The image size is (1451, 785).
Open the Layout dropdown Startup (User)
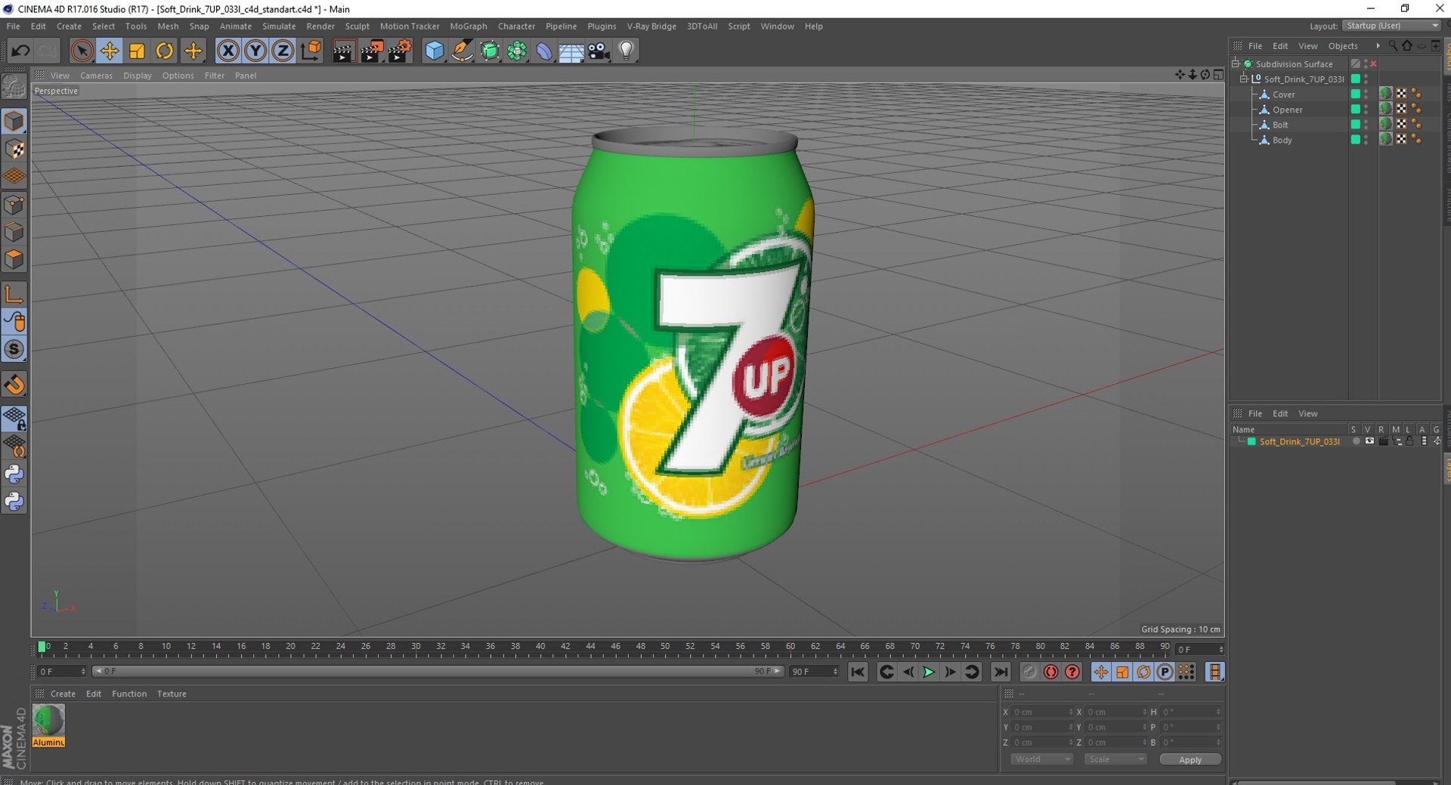(x=1392, y=26)
